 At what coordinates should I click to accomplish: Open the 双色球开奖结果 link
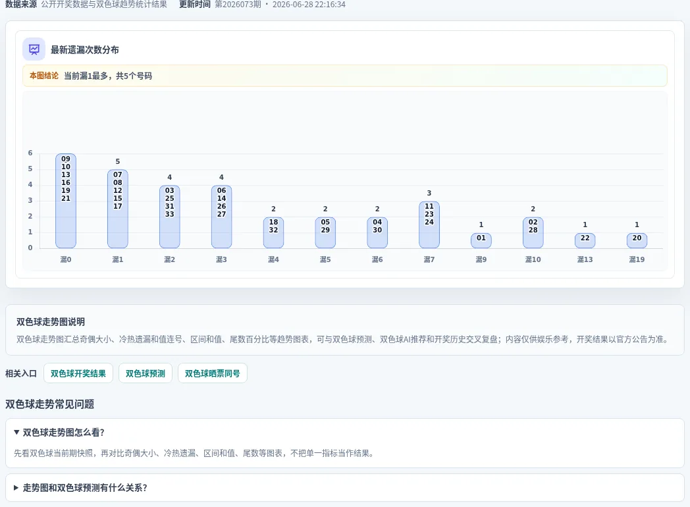tap(78, 373)
